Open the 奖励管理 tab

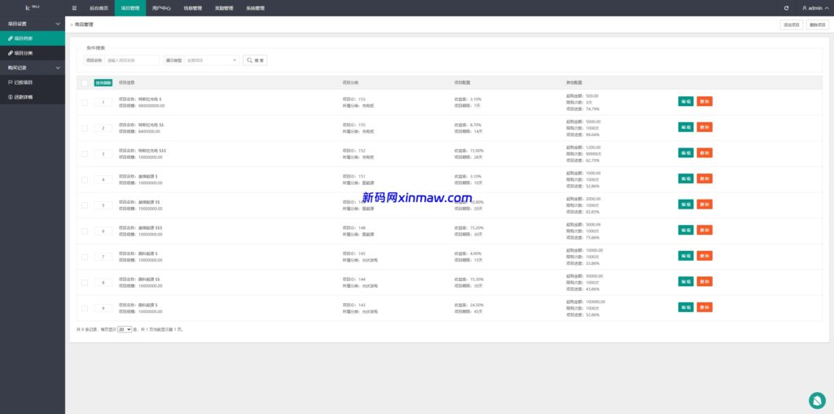(224, 8)
